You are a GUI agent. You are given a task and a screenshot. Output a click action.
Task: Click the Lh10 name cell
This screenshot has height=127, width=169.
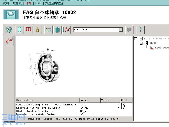coord(83,104)
